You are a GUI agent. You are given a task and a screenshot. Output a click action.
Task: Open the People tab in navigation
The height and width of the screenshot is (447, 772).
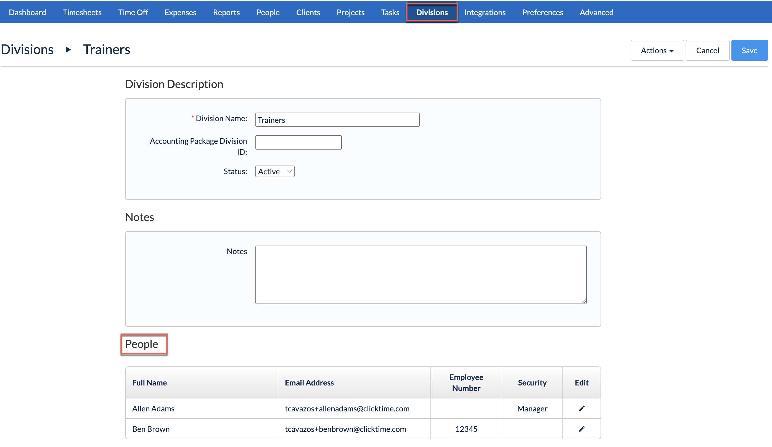point(268,12)
